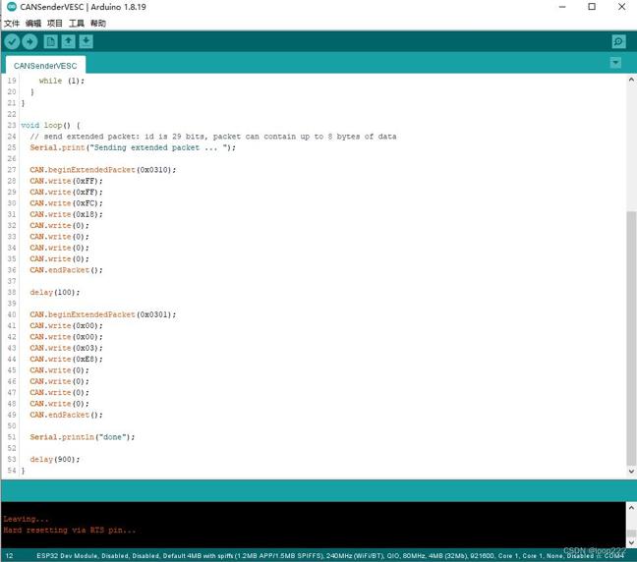The image size is (637, 562).
Task: Click line number 27 in the gutter
Action: click(12, 170)
